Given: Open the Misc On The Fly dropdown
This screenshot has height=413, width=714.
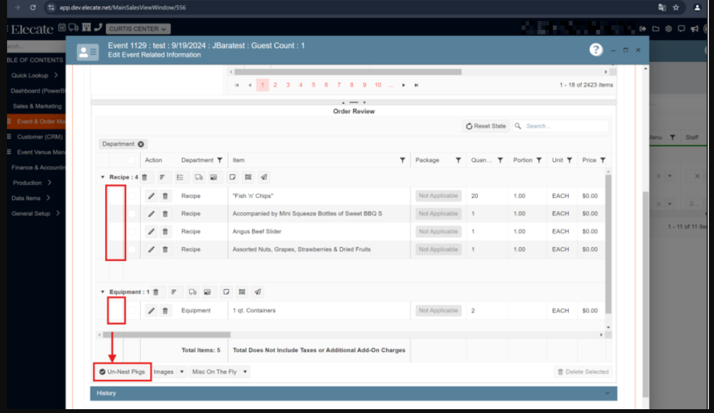Looking at the screenshot, I should [x=245, y=372].
